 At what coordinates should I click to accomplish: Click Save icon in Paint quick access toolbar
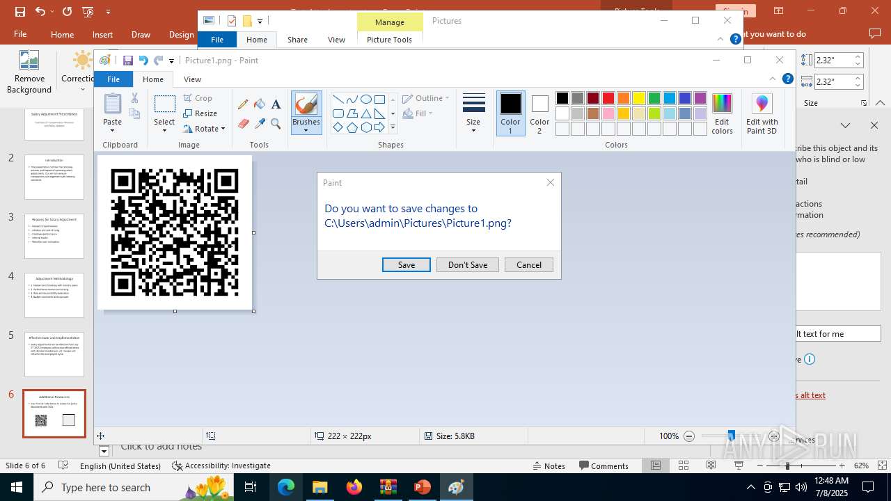[128, 61]
